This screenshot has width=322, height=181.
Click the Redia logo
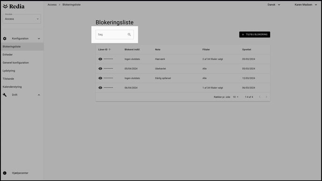pyautogui.click(x=14, y=7)
